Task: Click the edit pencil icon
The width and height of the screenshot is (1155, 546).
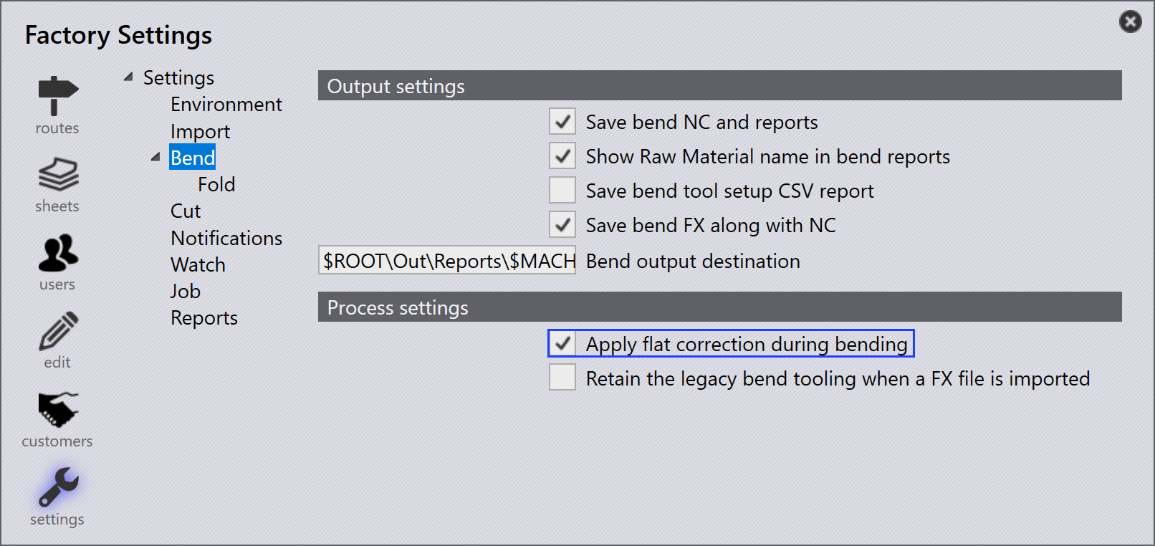Action: click(x=57, y=330)
